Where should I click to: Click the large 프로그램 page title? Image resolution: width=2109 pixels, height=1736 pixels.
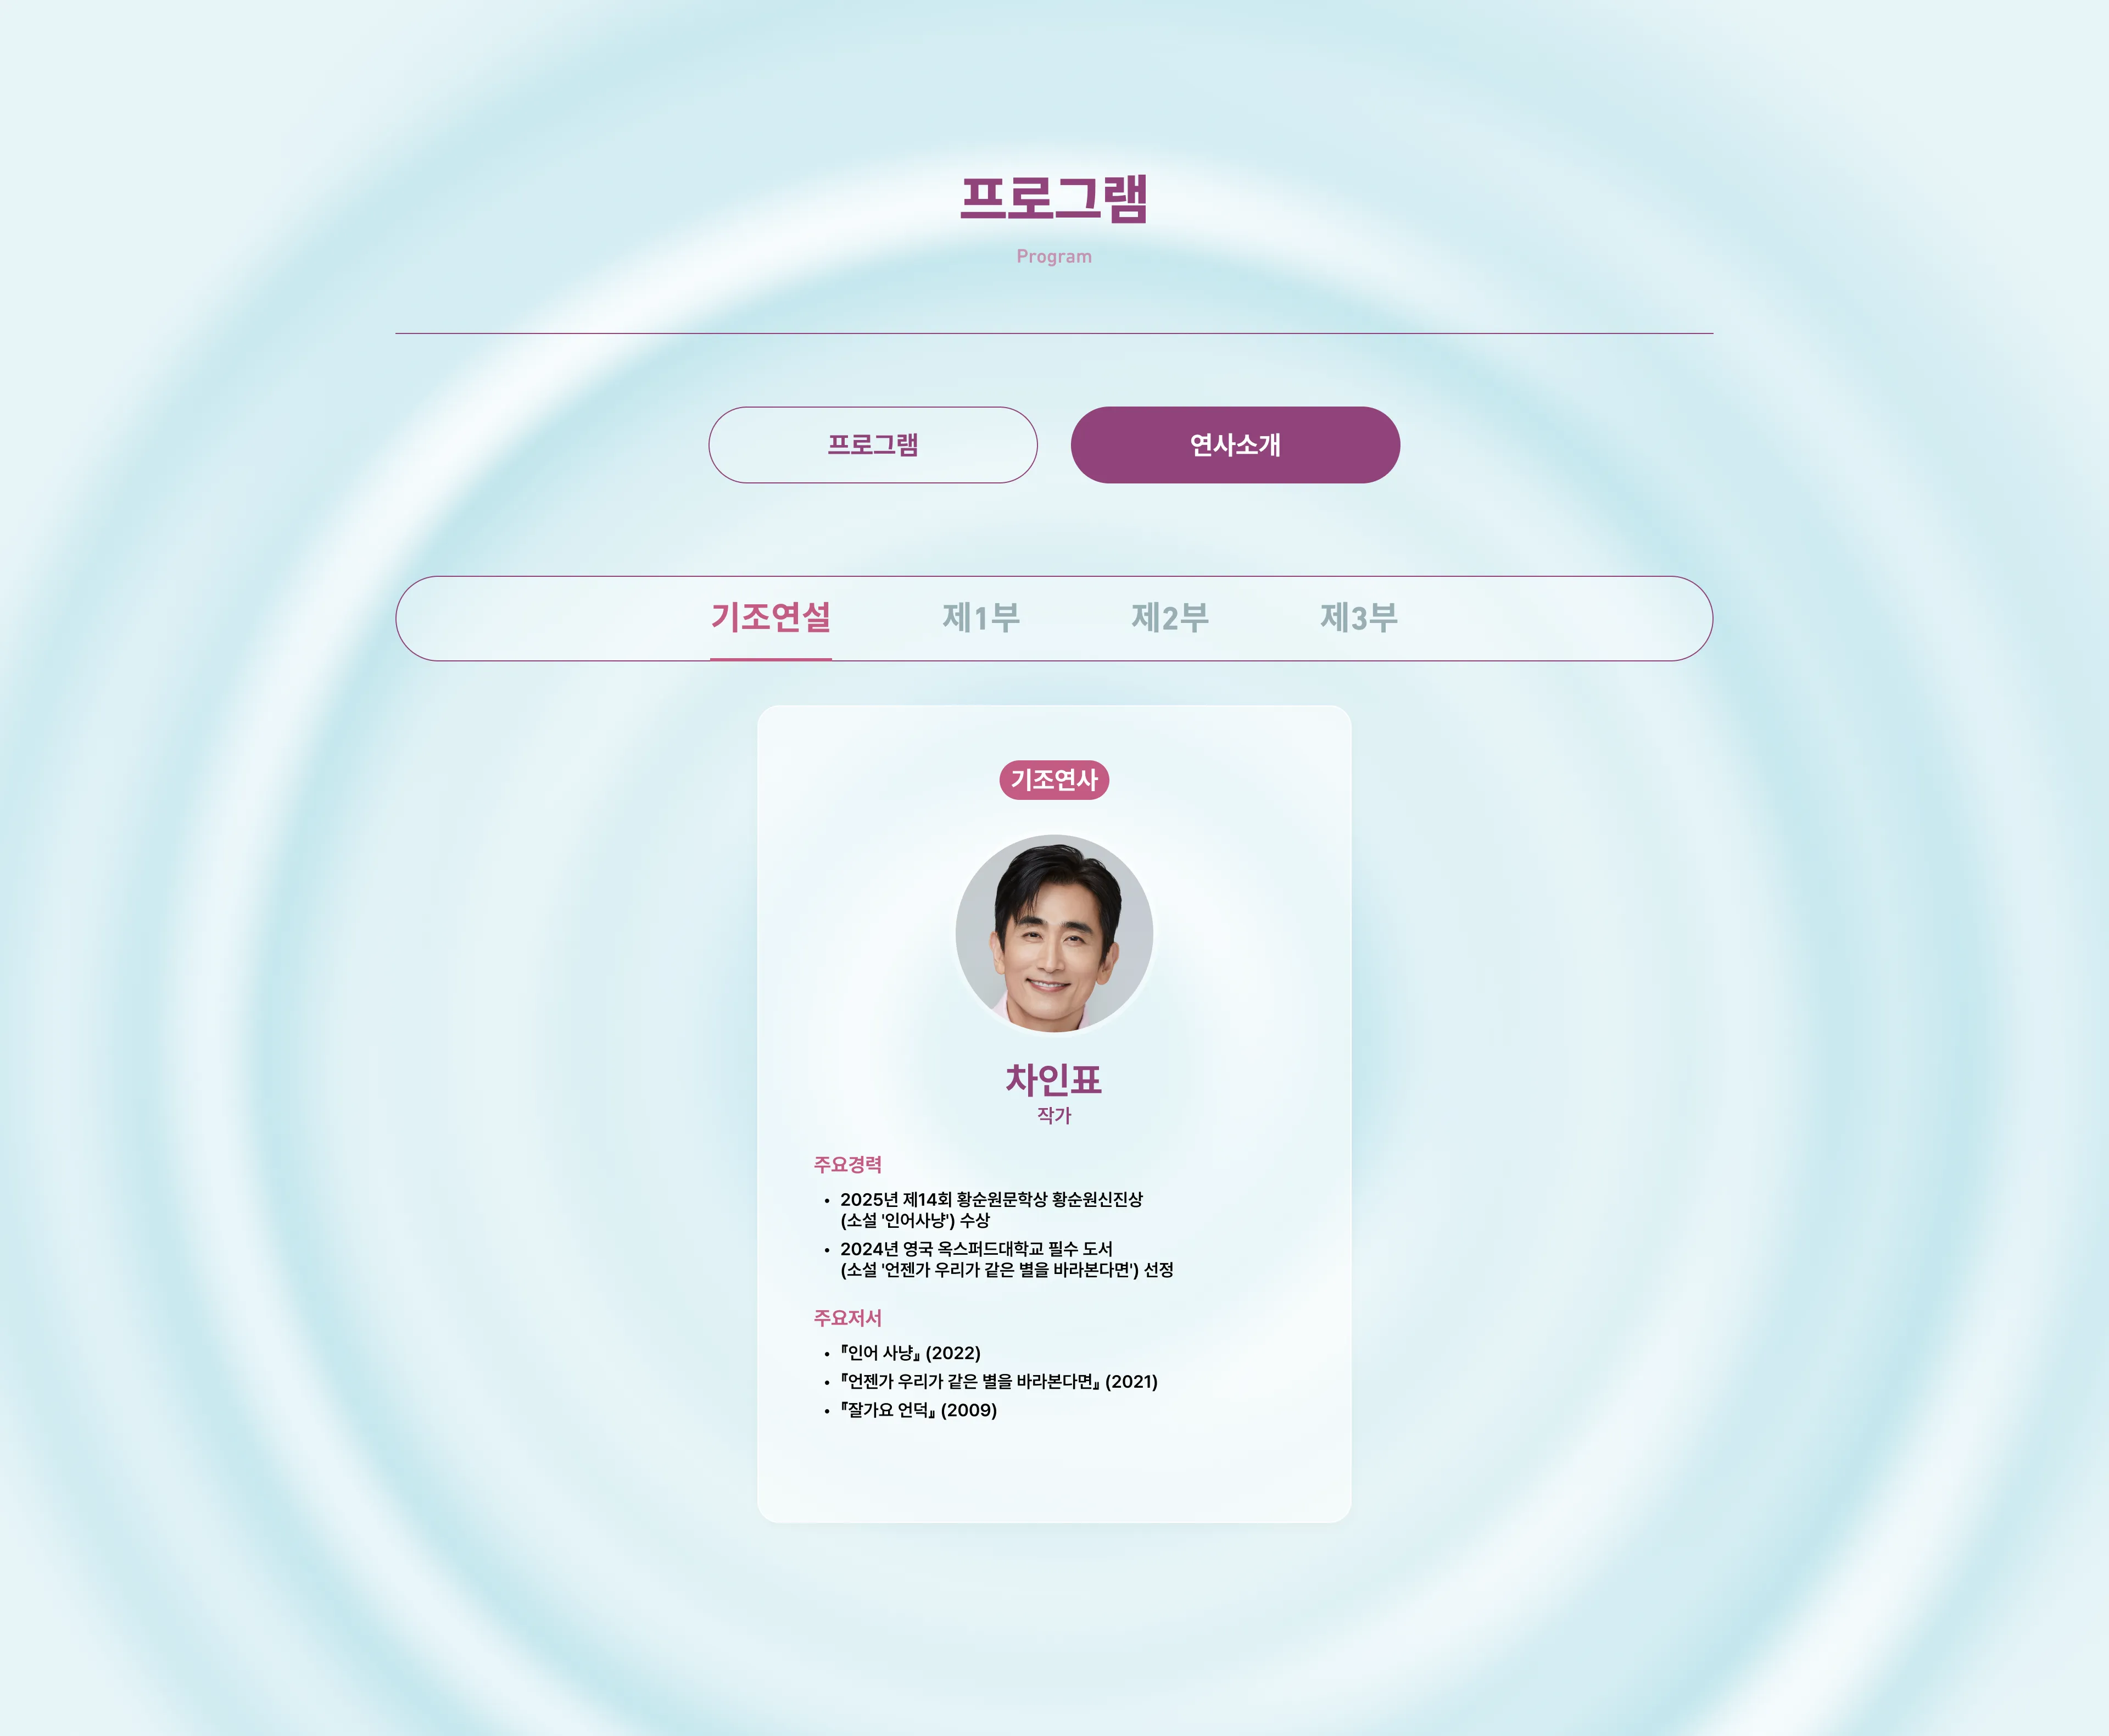[x=1053, y=197]
